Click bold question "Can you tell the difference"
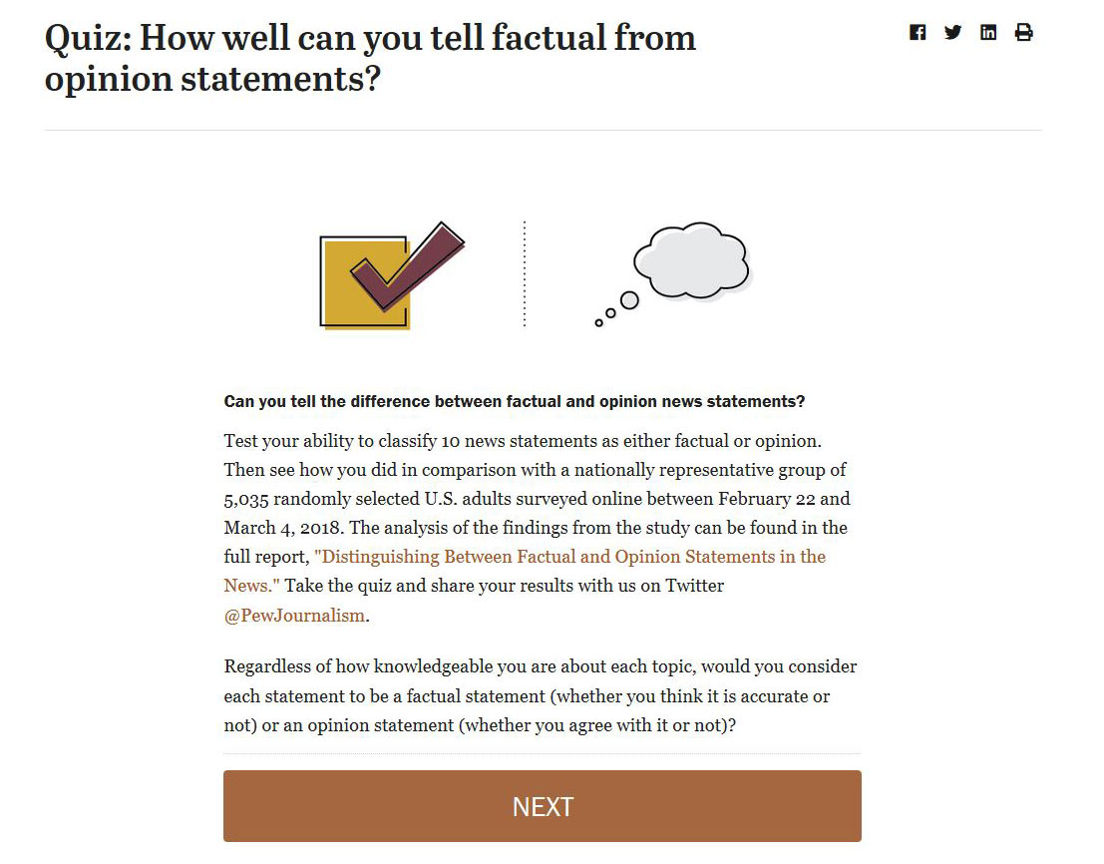Viewport: 1104px width, 864px height. [514, 401]
